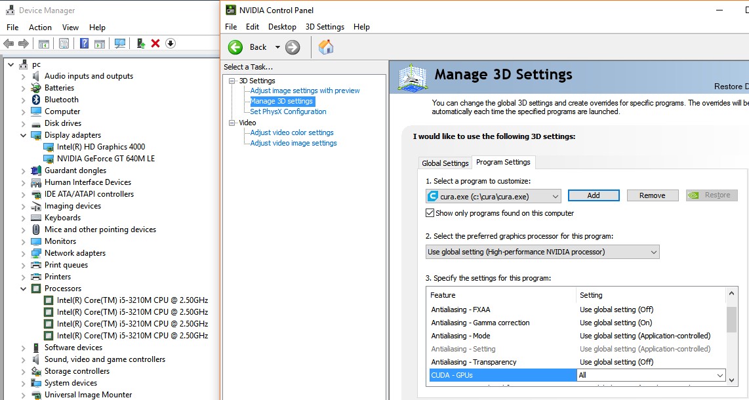
Task: Click the green Back arrow icon
Action: 235,47
